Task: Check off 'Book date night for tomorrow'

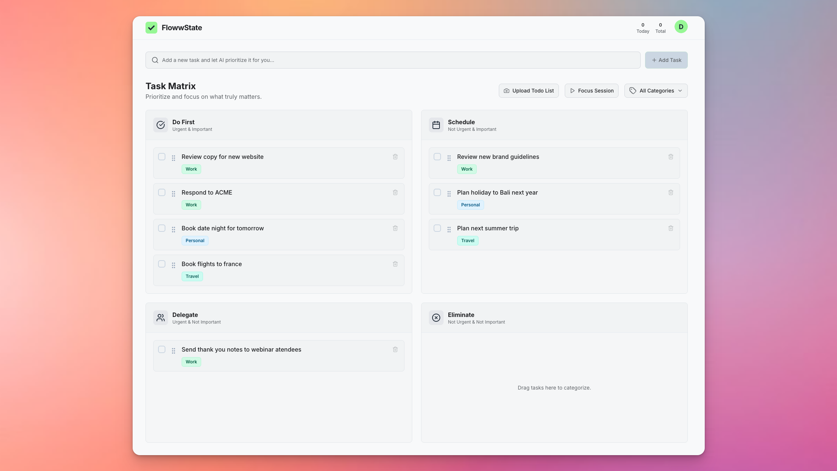Action: 162,228
